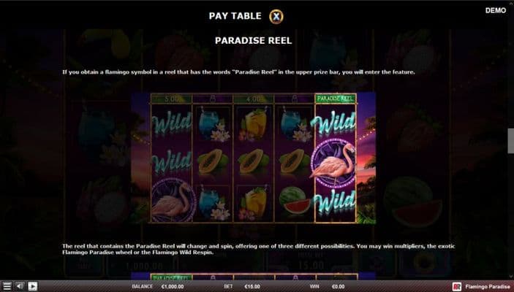Viewport: 514px width, 292px height.
Task: Click the 4.00 prize bar value
Action: (253, 99)
